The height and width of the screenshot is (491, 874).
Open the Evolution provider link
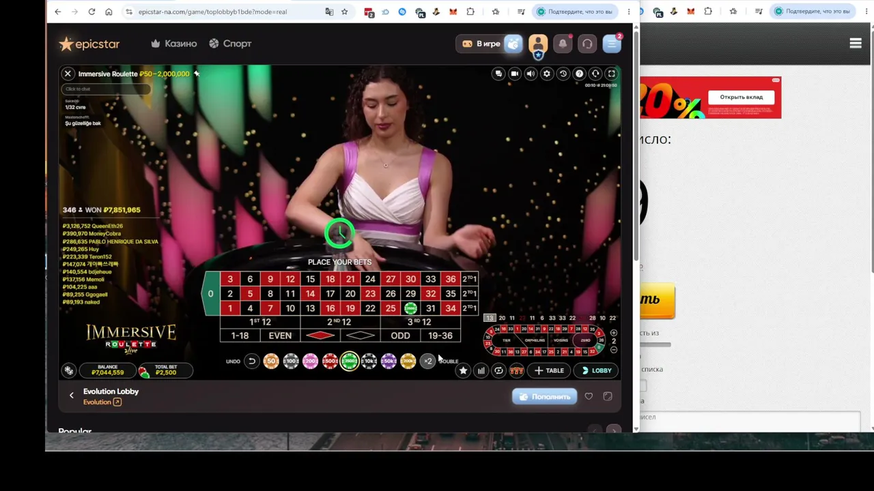pyautogui.click(x=102, y=402)
